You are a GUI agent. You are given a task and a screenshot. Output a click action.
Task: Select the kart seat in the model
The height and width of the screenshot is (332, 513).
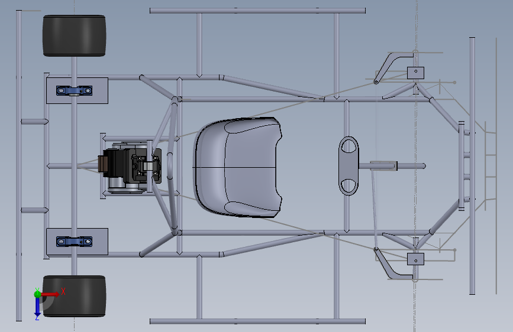tap(238, 167)
